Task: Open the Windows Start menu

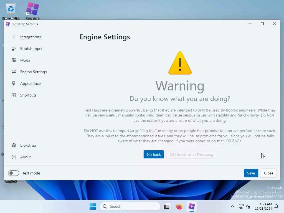Action: 93,206
